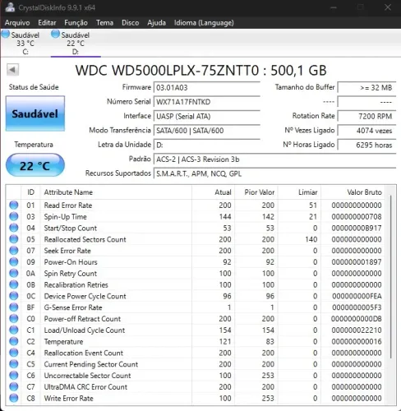401x411 pixels.
Task: Click the 22 °C temperature button
Action: (x=35, y=165)
